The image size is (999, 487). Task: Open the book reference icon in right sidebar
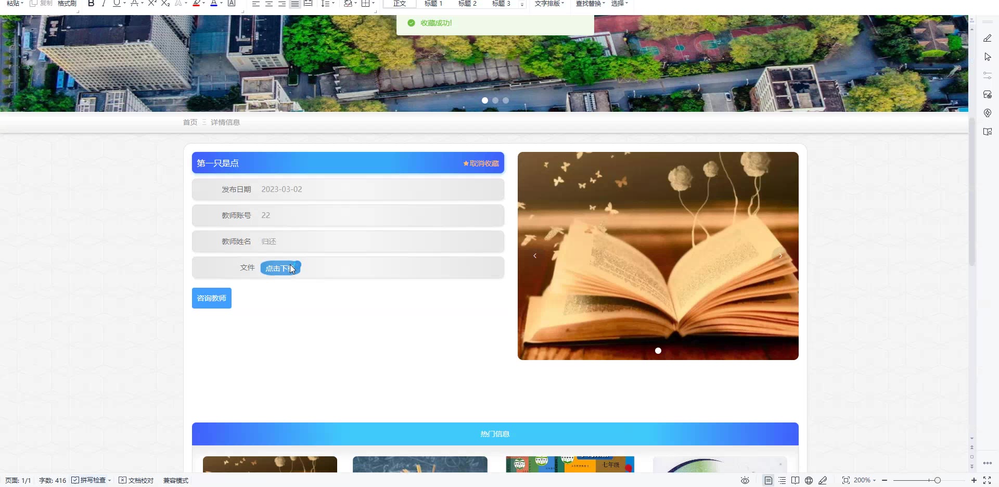pyautogui.click(x=987, y=132)
